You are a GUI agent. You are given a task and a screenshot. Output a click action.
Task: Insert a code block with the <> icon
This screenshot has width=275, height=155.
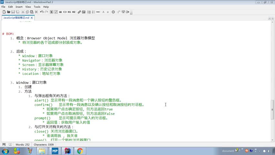pos(65,12)
